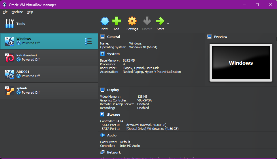Viewport: 277px width, 159px height.
Task: Click the demo.vdi SATA Port 0 entry
Action: click(146, 125)
